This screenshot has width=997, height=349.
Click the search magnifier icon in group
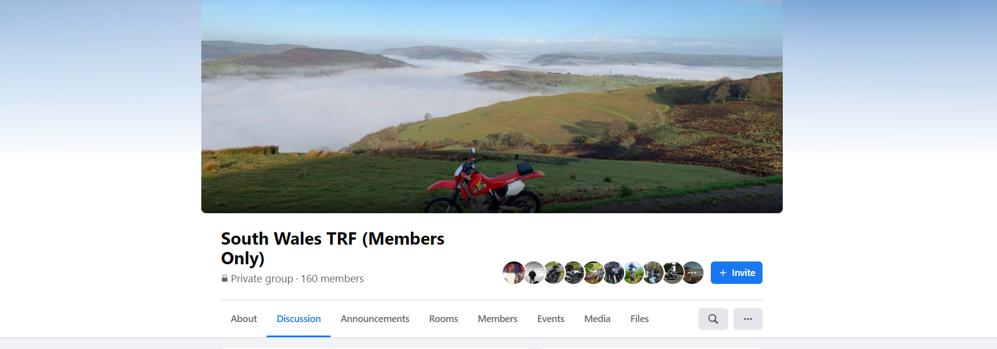point(713,319)
